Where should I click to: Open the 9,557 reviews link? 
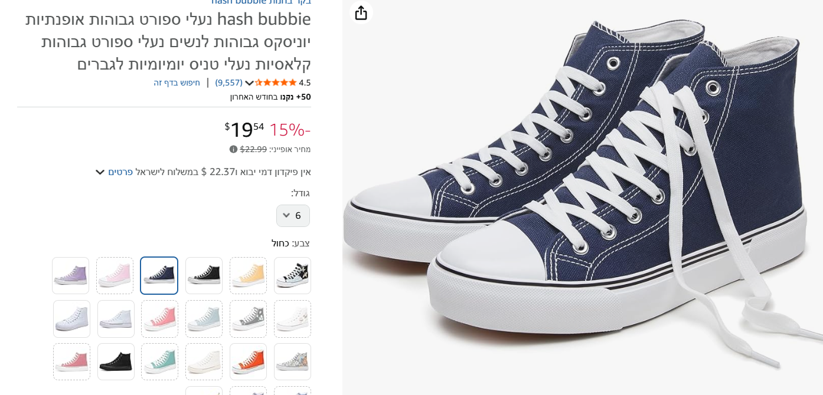click(x=228, y=83)
